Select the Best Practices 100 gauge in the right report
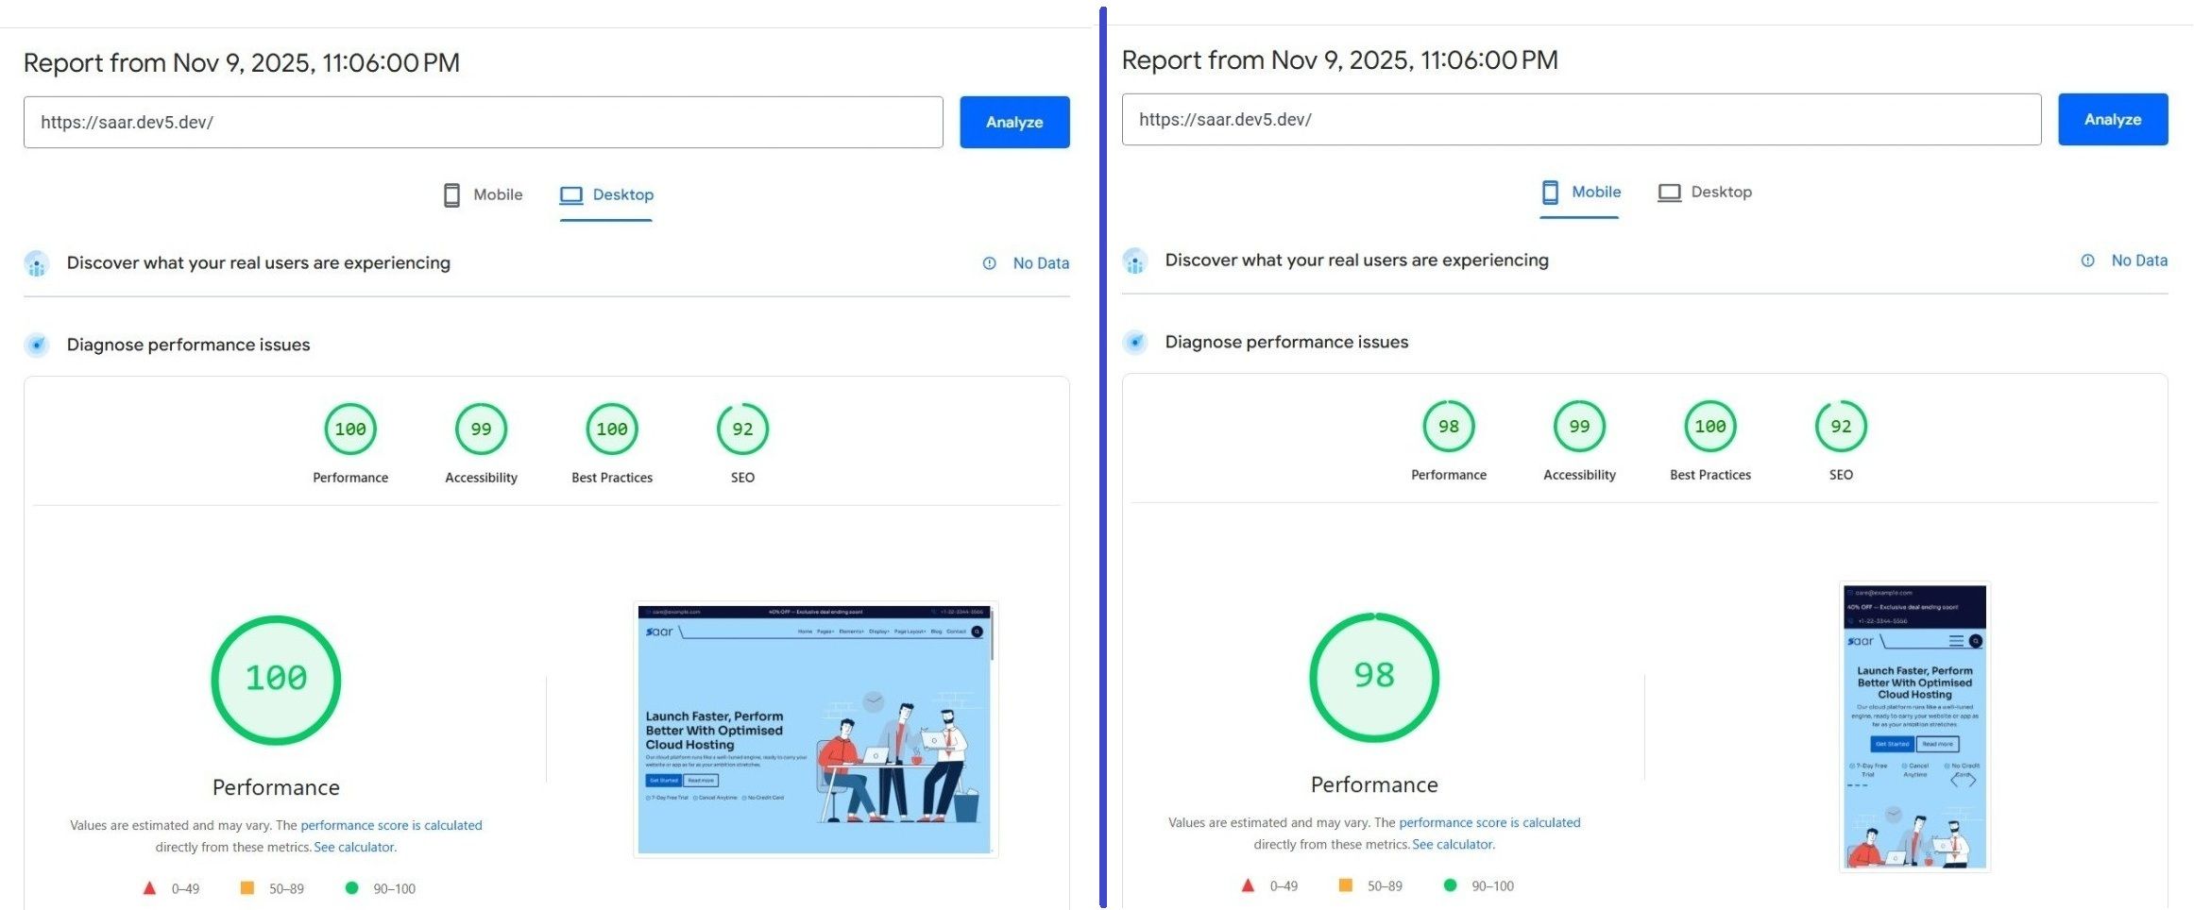Screen dimensions: 2194x910 pos(1709,427)
